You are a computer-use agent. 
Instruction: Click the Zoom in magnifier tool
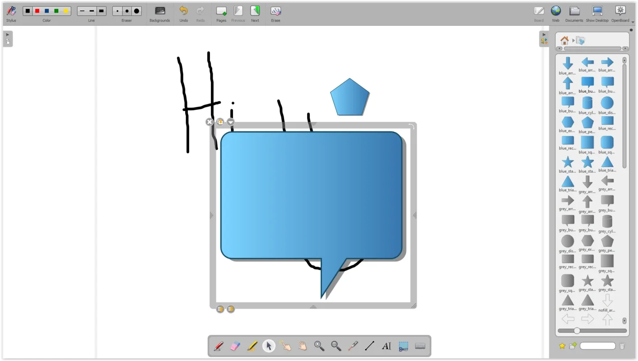(x=319, y=346)
